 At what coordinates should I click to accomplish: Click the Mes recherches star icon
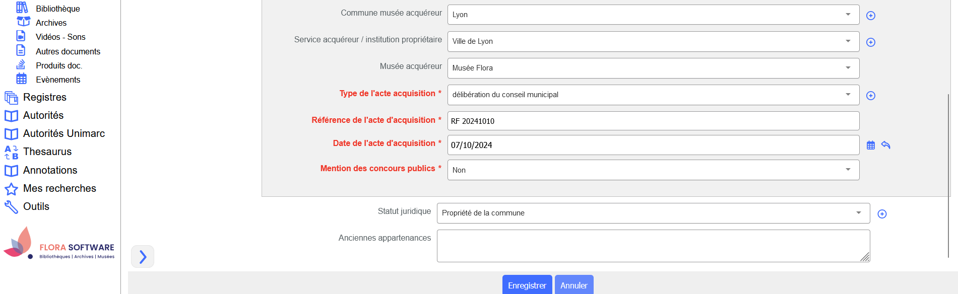tap(11, 189)
